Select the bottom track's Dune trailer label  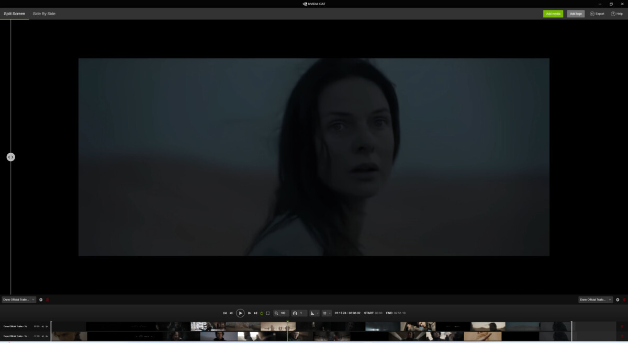click(x=15, y=336)
